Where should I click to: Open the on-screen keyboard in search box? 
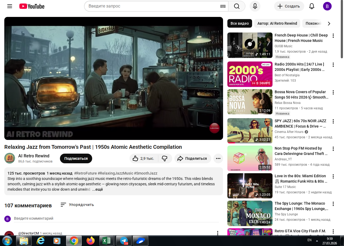click(x=223, y=6)
